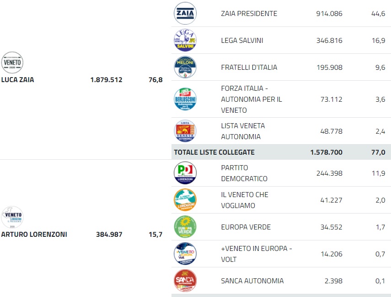Click the Sanca Autonomia red logo
Image resolution: width=391 pixels, height=297 pixels.
tap(185, 281)
